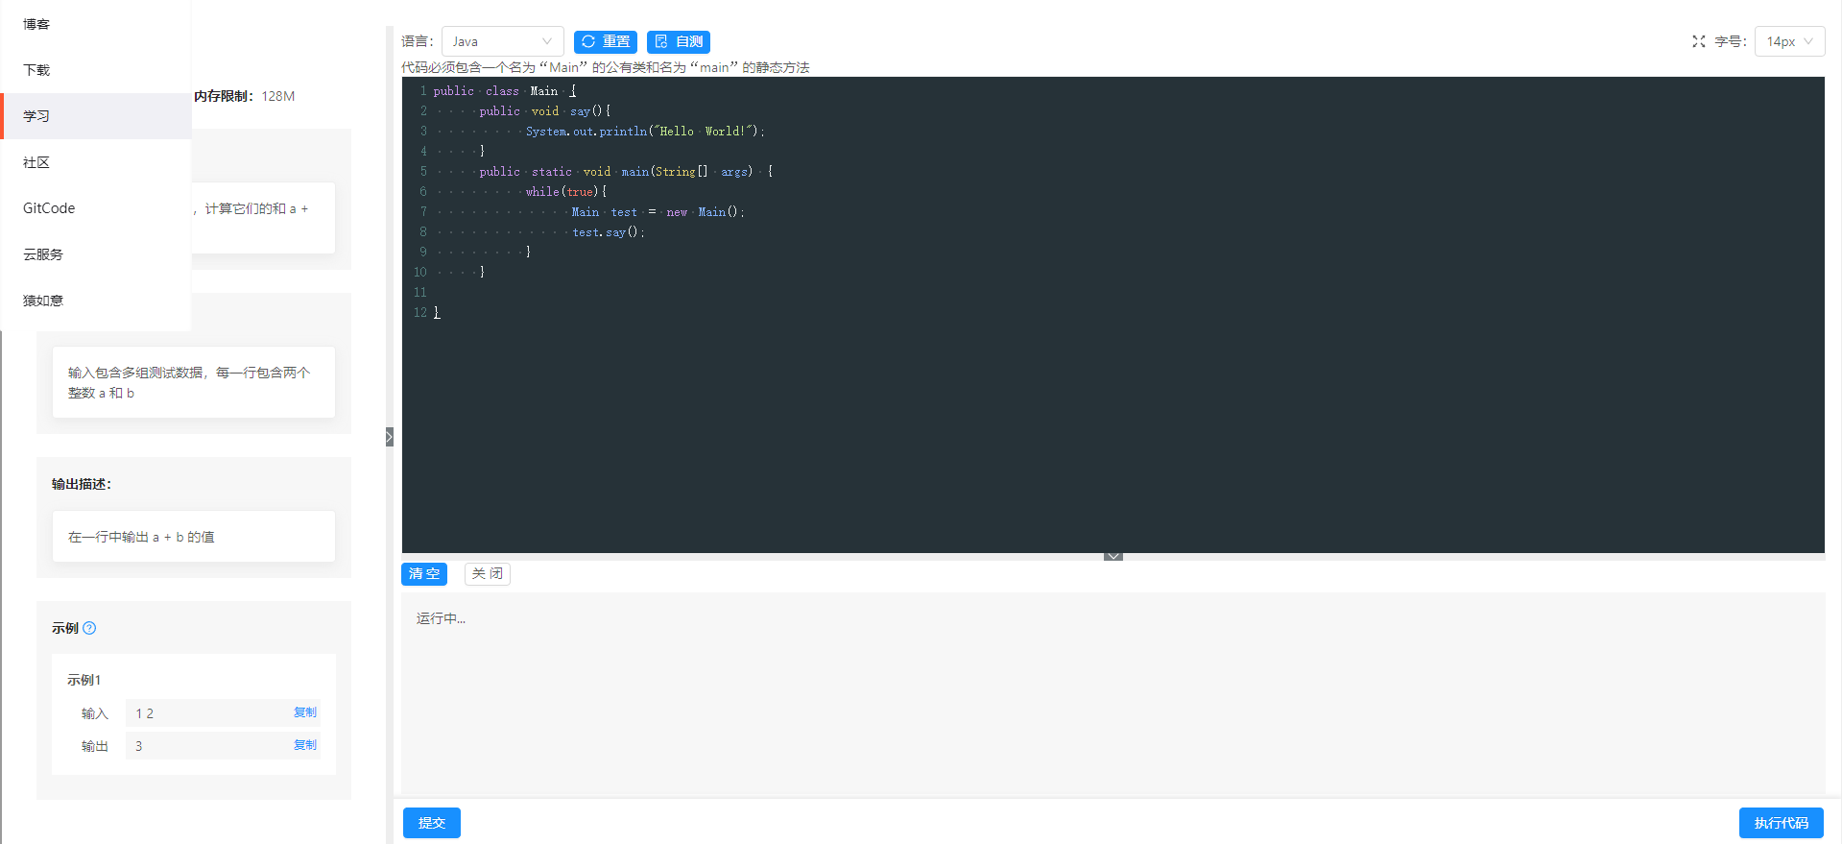Click the 'Main test = new Main();' line
Screen dimensions: 1842x844
click(658, 212)
